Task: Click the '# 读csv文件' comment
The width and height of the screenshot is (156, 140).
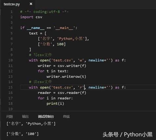Action: click(40, 82)
